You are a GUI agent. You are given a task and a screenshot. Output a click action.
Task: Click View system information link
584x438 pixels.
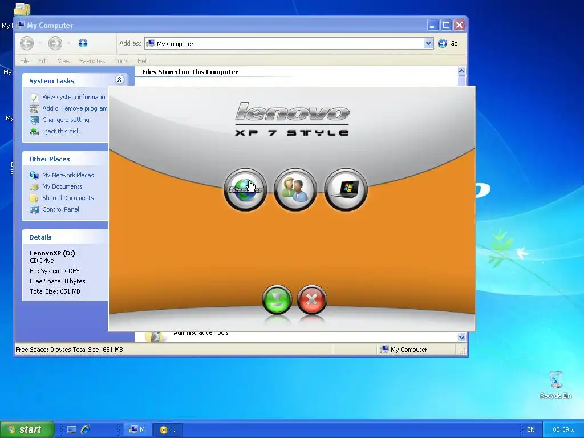(x=75, y=97)
